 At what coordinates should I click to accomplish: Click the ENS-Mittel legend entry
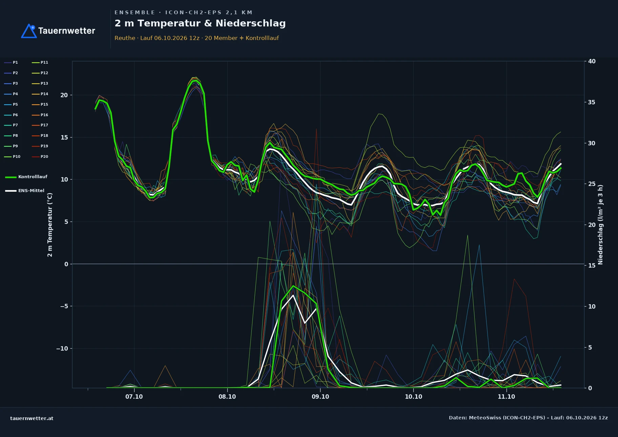(x=25, y=191)
